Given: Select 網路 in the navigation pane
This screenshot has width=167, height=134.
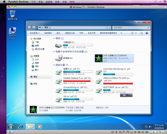Looking at the screenshot, I should pyautogui.click(x=35, y=84).
